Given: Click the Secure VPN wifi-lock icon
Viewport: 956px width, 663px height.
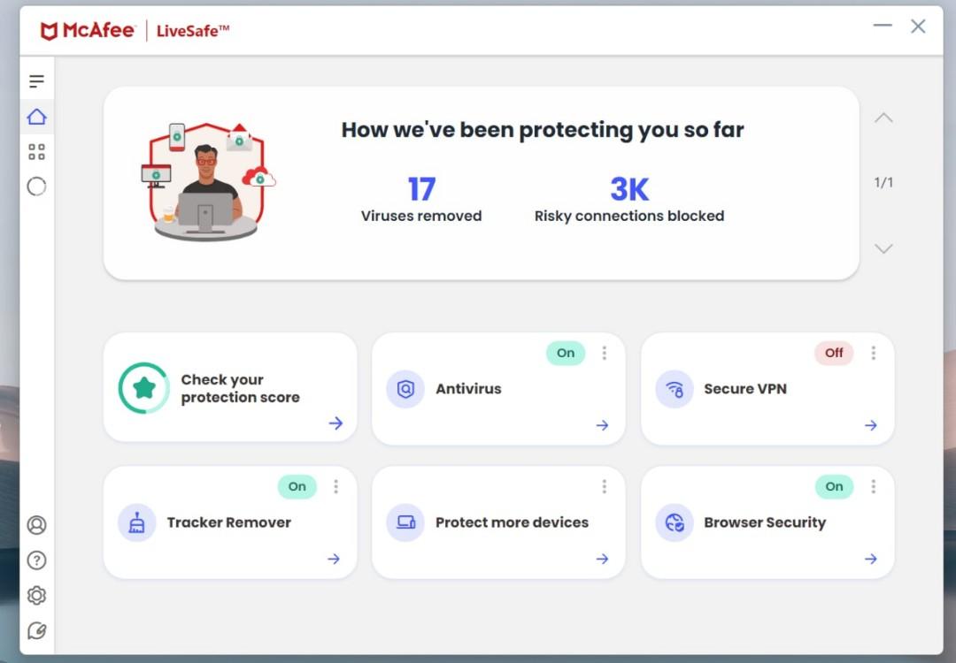Looking at the screenshot, I should (x=675, y=388).
